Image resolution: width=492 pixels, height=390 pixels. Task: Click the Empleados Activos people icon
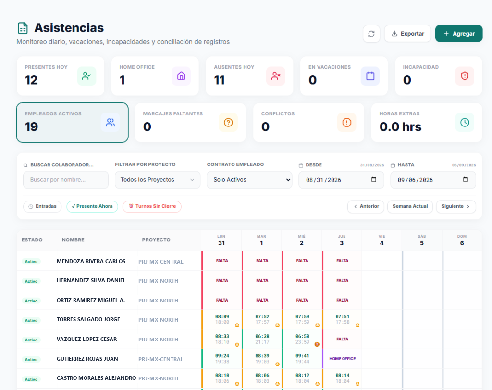click(111, 123)
